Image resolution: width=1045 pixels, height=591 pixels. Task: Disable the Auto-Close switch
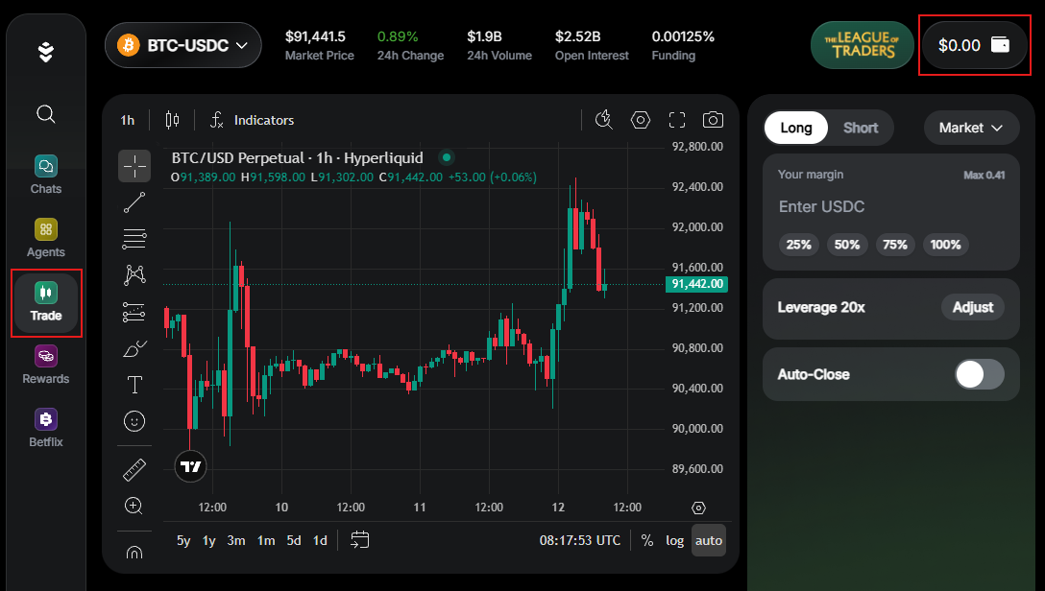(x=979, y=374)
